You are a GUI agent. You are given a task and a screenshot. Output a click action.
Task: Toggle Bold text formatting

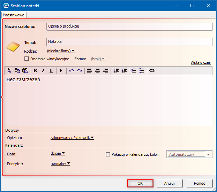(35, 71)
